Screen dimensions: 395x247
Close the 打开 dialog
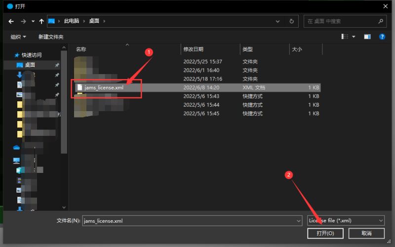[386, 6]
